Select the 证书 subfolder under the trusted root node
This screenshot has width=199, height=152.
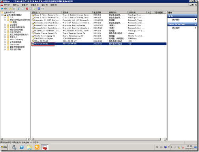click(15, 22)
